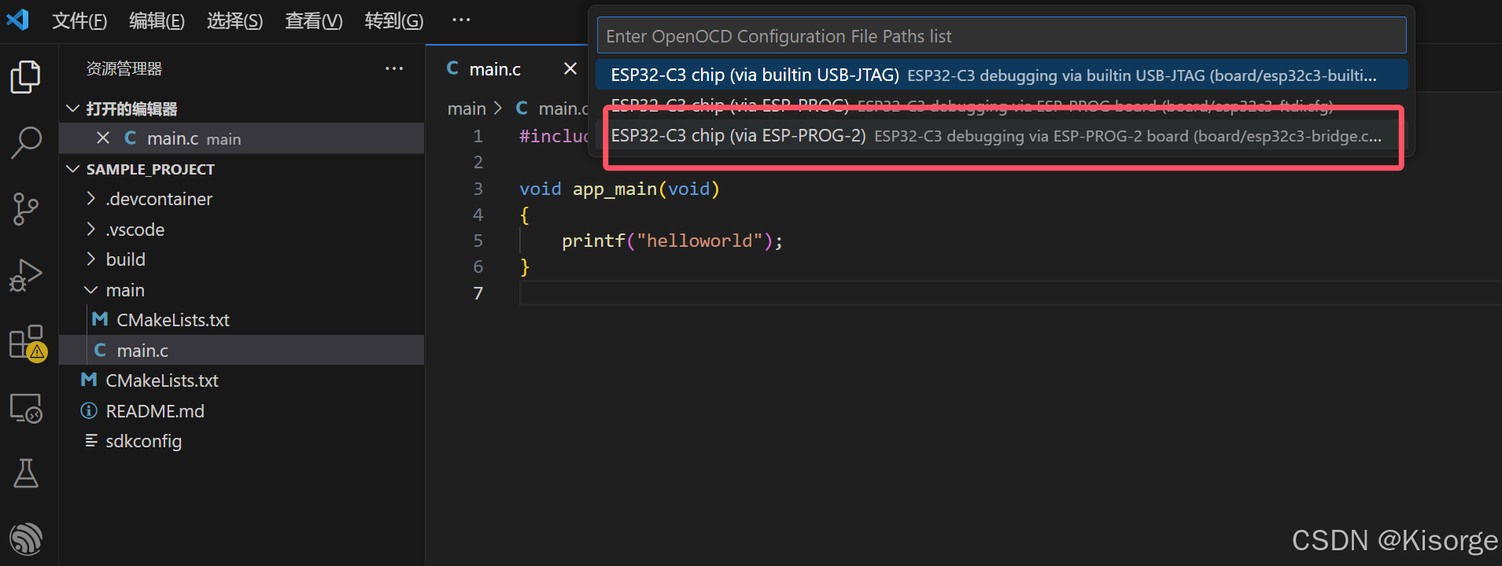Click the printf("helloworld") code line
Image resolution: width=1502 pixels, height=566 pixels.
point(672,241)
